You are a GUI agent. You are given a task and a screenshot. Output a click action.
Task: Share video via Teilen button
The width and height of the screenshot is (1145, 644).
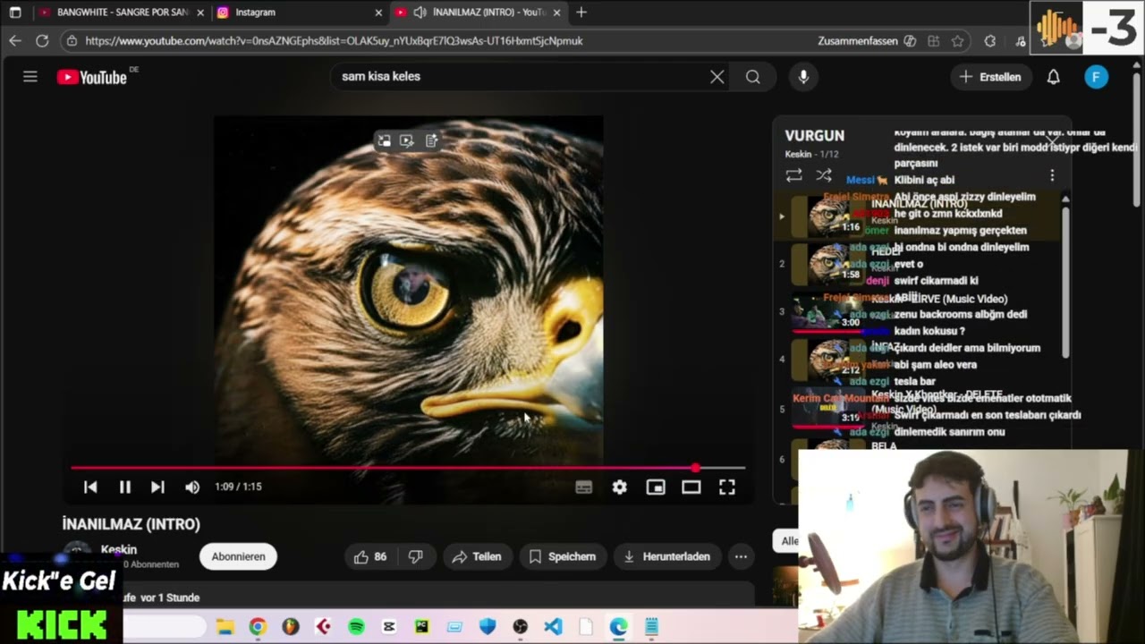pos(477,556)
